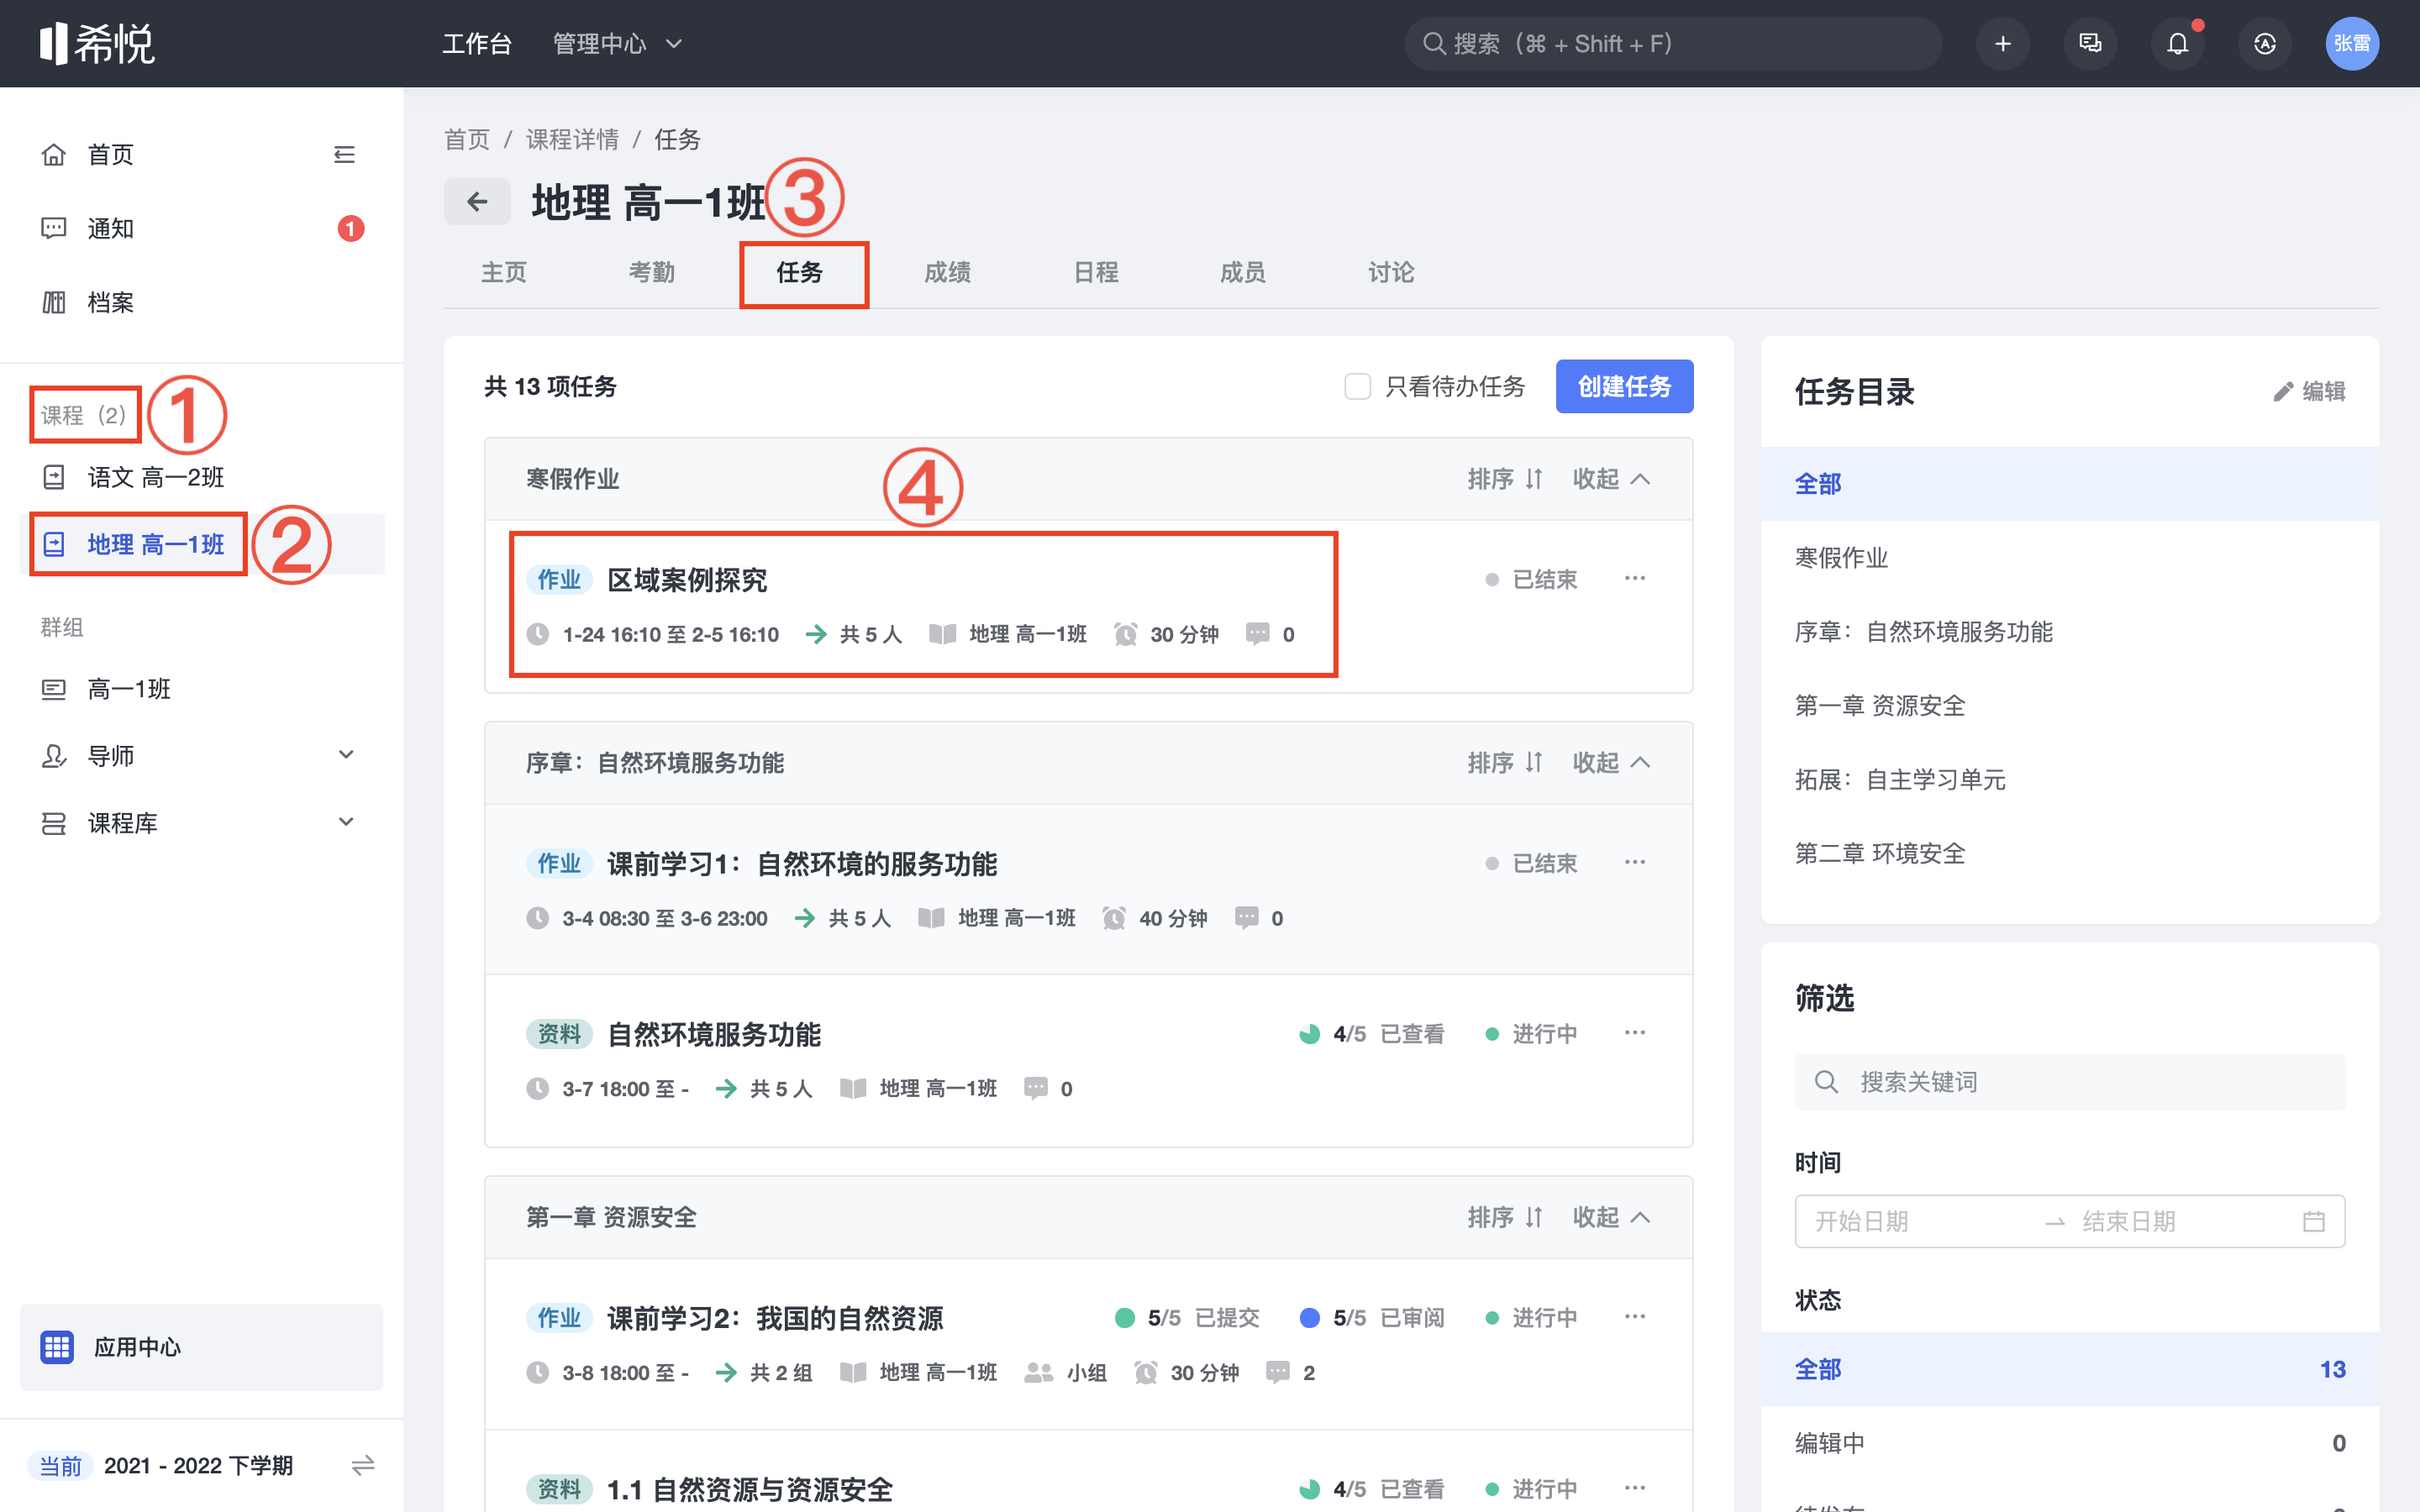Switch to the 成绩 tab
The image size is (2420, 1512).
tap(948, 272)
